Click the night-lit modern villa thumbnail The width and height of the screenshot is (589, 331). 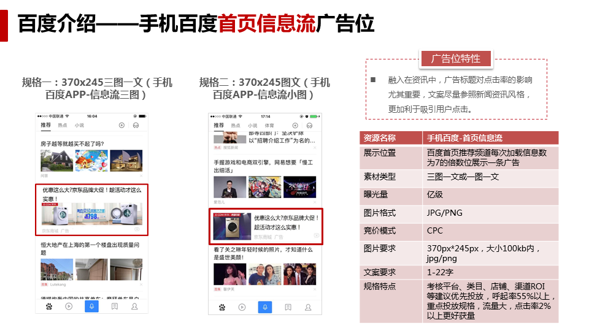tap(126, 161)
